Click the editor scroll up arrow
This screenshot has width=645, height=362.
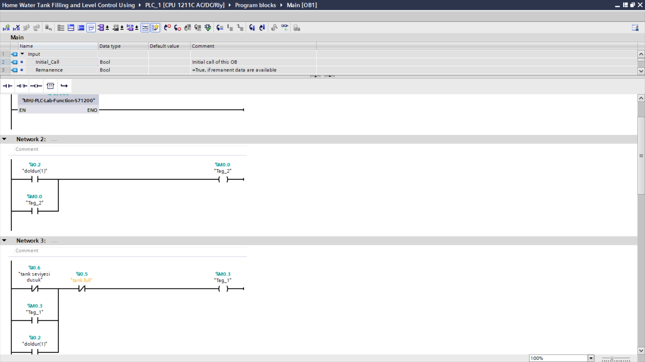[641, 98]
